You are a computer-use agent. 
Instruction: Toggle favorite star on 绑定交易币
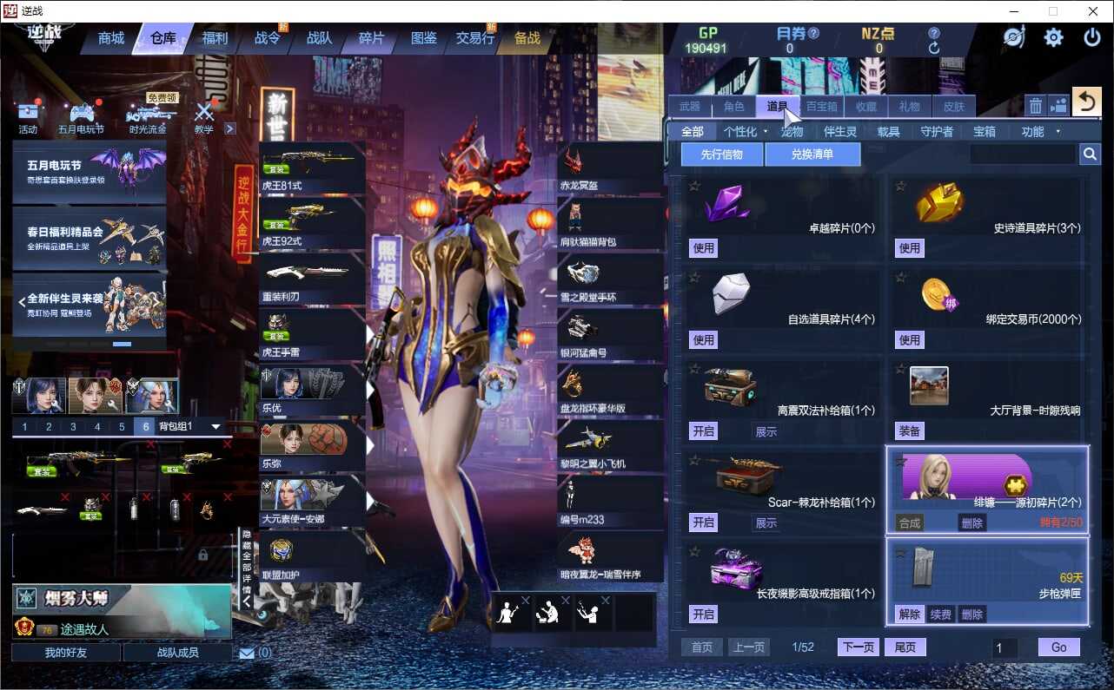click(x=900, y=277)
